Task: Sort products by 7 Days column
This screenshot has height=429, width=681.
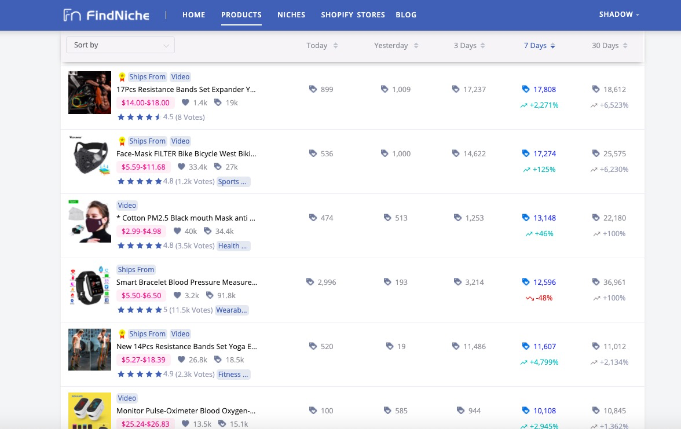Action: tap(540, 46)
